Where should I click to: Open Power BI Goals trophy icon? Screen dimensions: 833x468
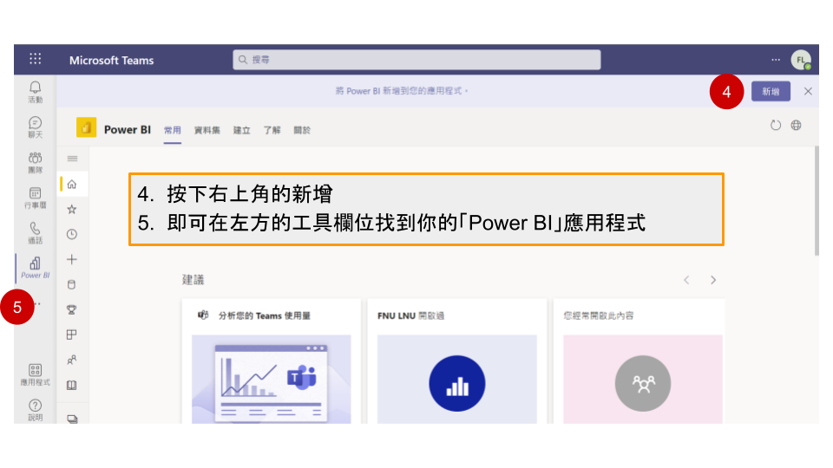coord(72,309)
